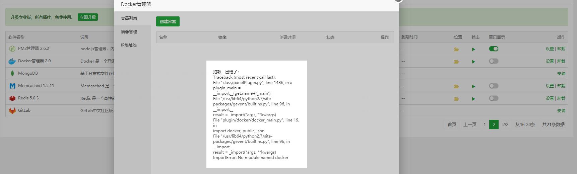Open 设置 for Memcached
Image resolution: width=577 pixels, height=174 pixels.
click(x=550, y=86)
